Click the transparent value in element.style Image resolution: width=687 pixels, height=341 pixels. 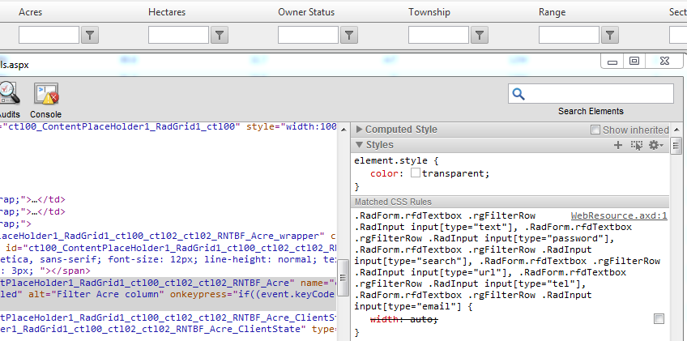454,173
